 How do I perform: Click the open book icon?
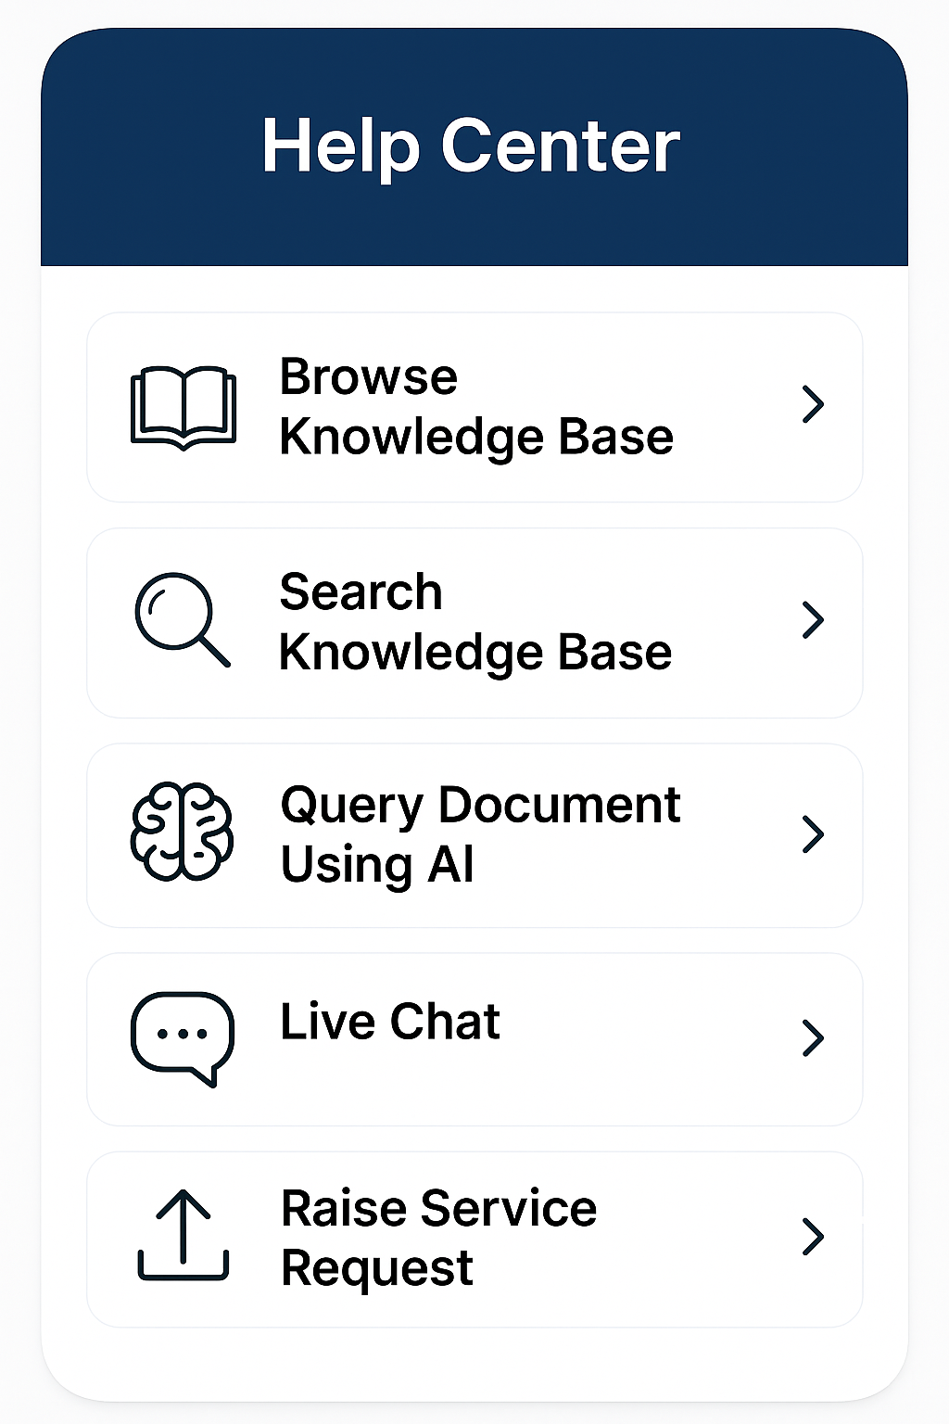coord(183,408)
